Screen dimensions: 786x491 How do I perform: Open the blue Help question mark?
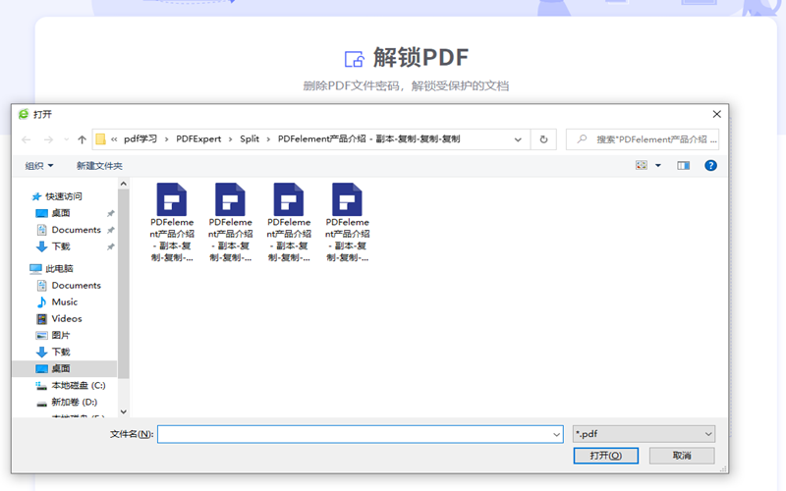pyautogui.click(x=710, y=166)
